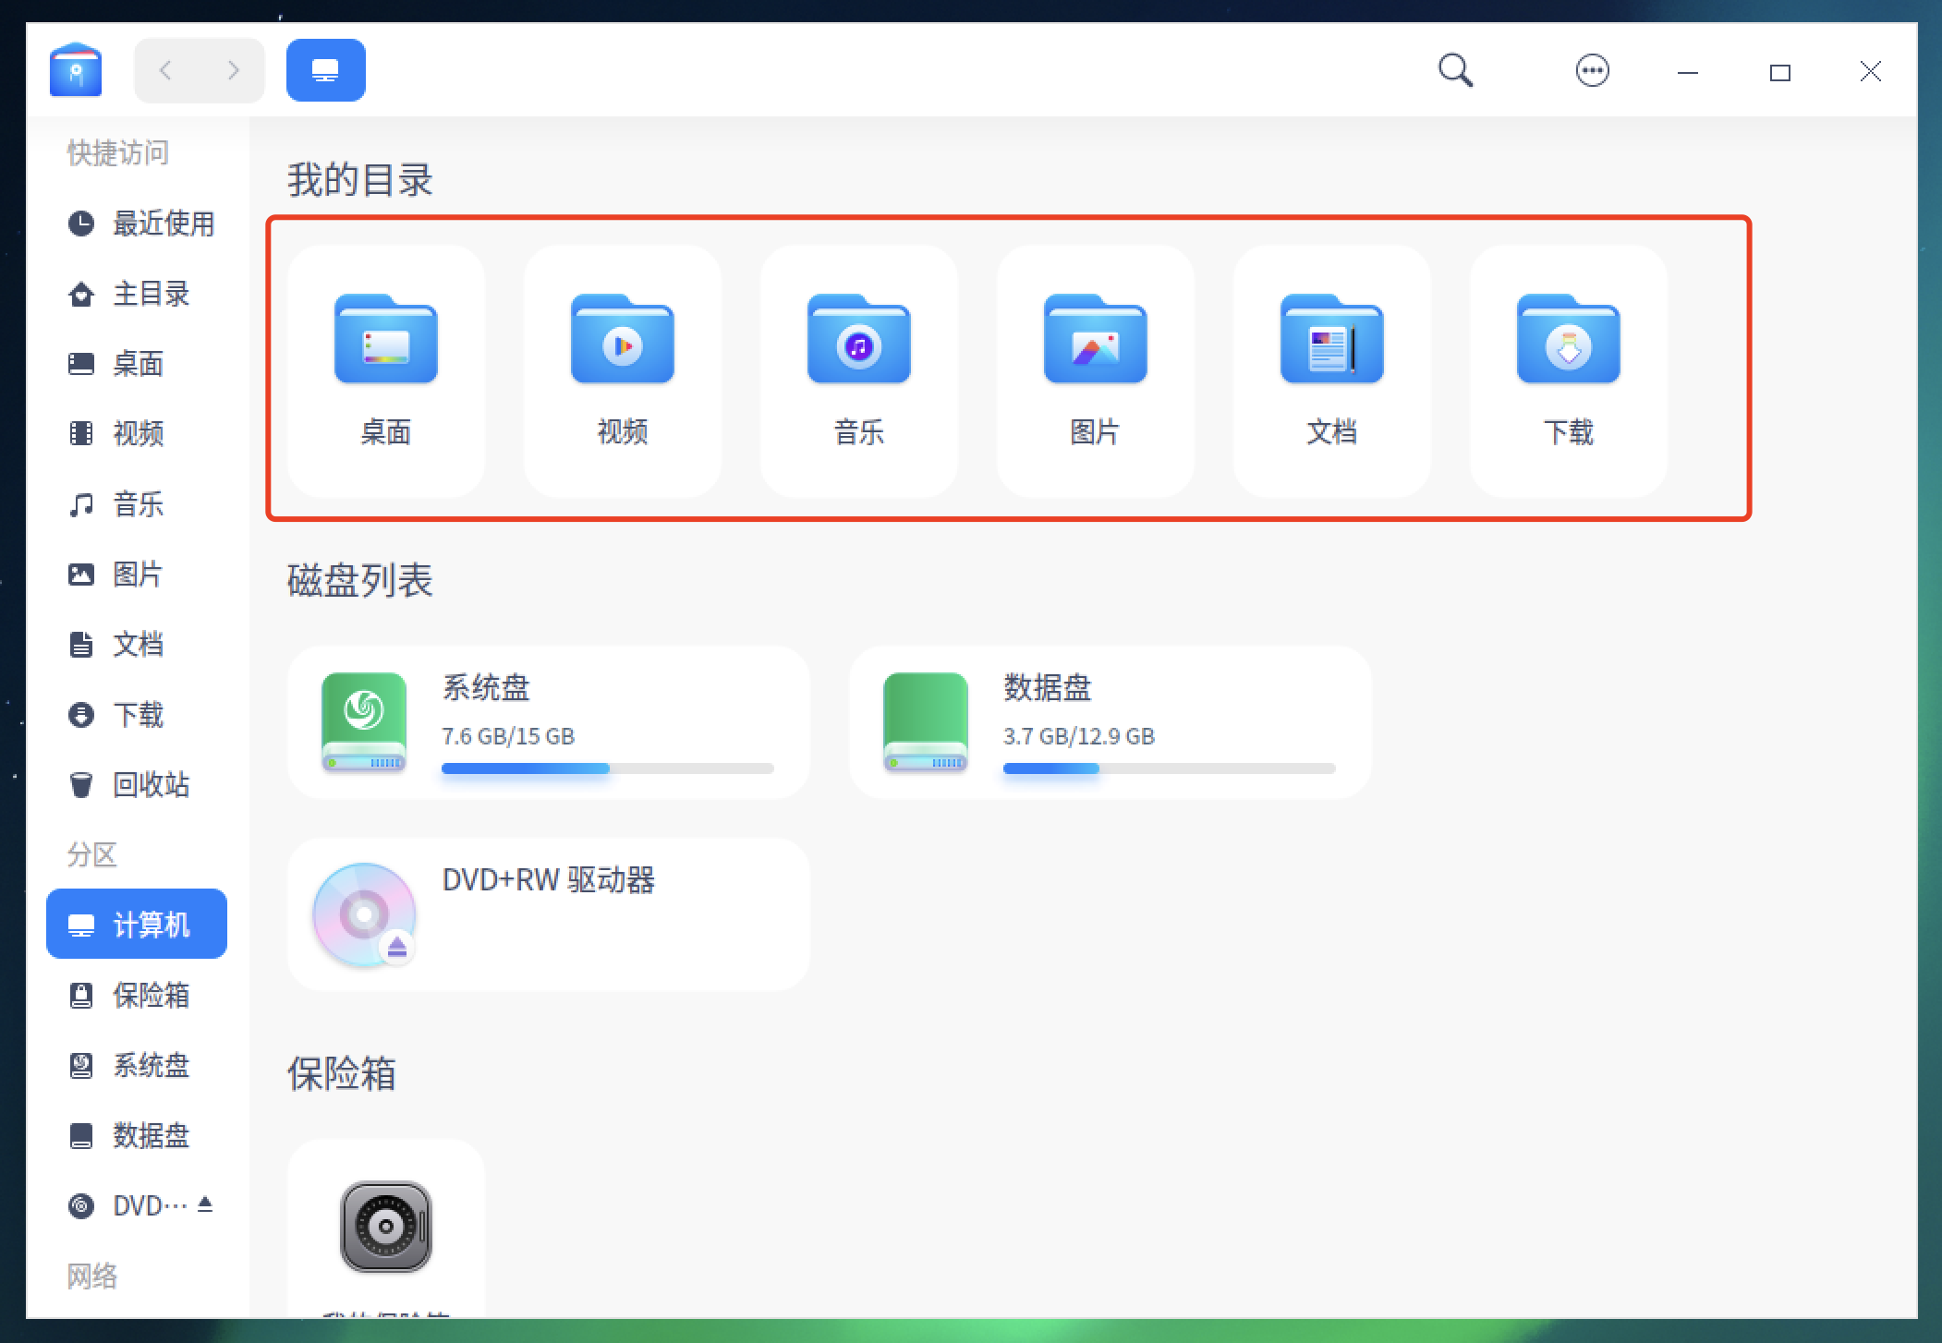
Task: Select 计算机 in the sidebar
Action: point(137,924)
